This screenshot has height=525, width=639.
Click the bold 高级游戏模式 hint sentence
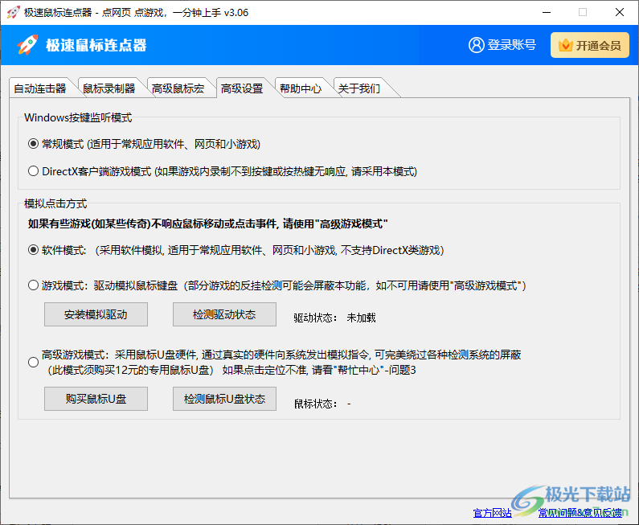coord(208,224)
